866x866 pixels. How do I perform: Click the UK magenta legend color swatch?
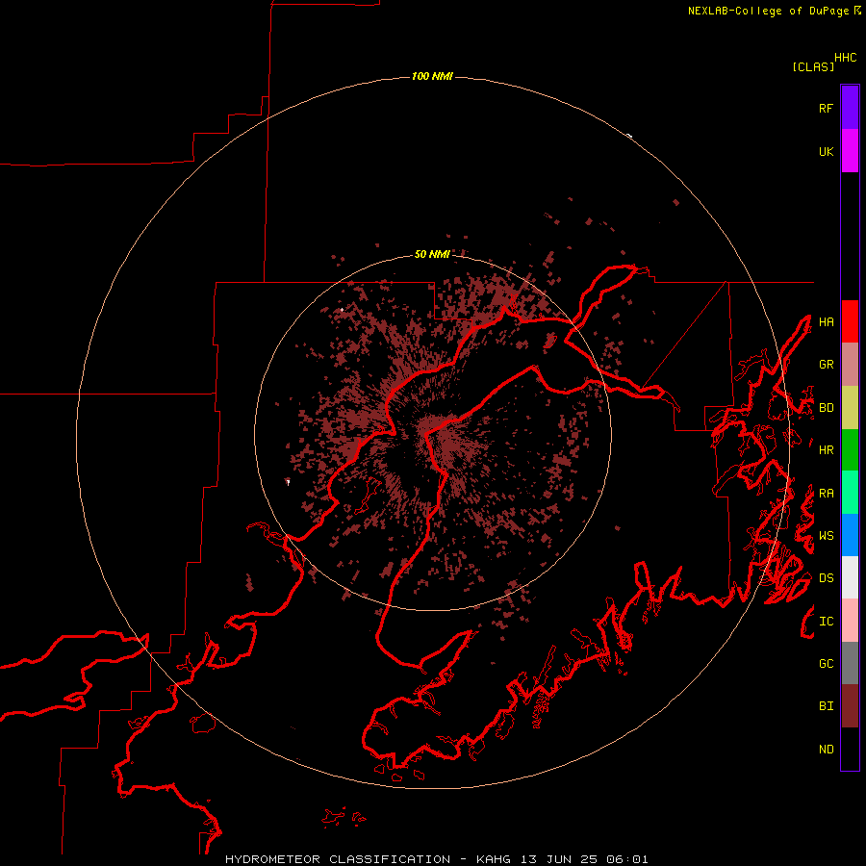click(850, 151)
